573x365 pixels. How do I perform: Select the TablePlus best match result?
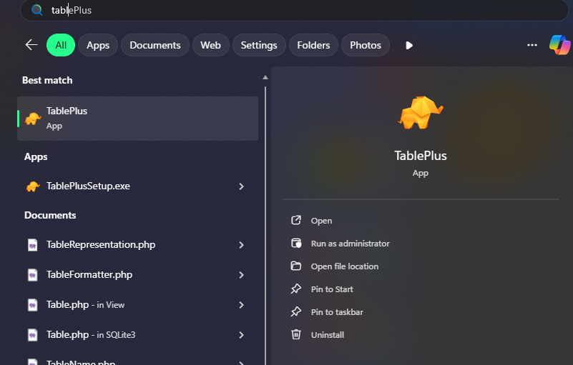[137, 118]
